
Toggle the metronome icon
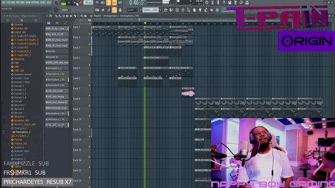tap(97, 3)
